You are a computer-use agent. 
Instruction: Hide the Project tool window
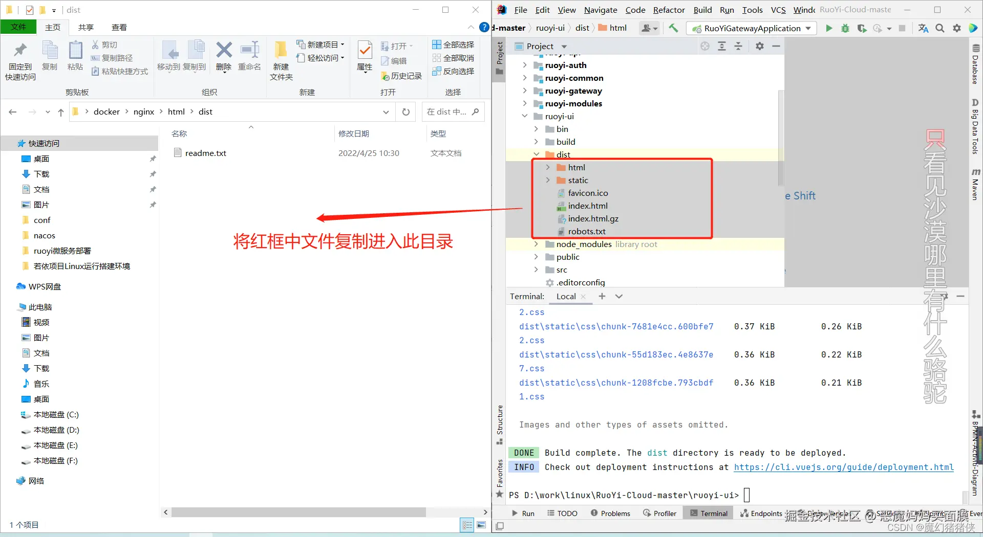pos(776,47)
